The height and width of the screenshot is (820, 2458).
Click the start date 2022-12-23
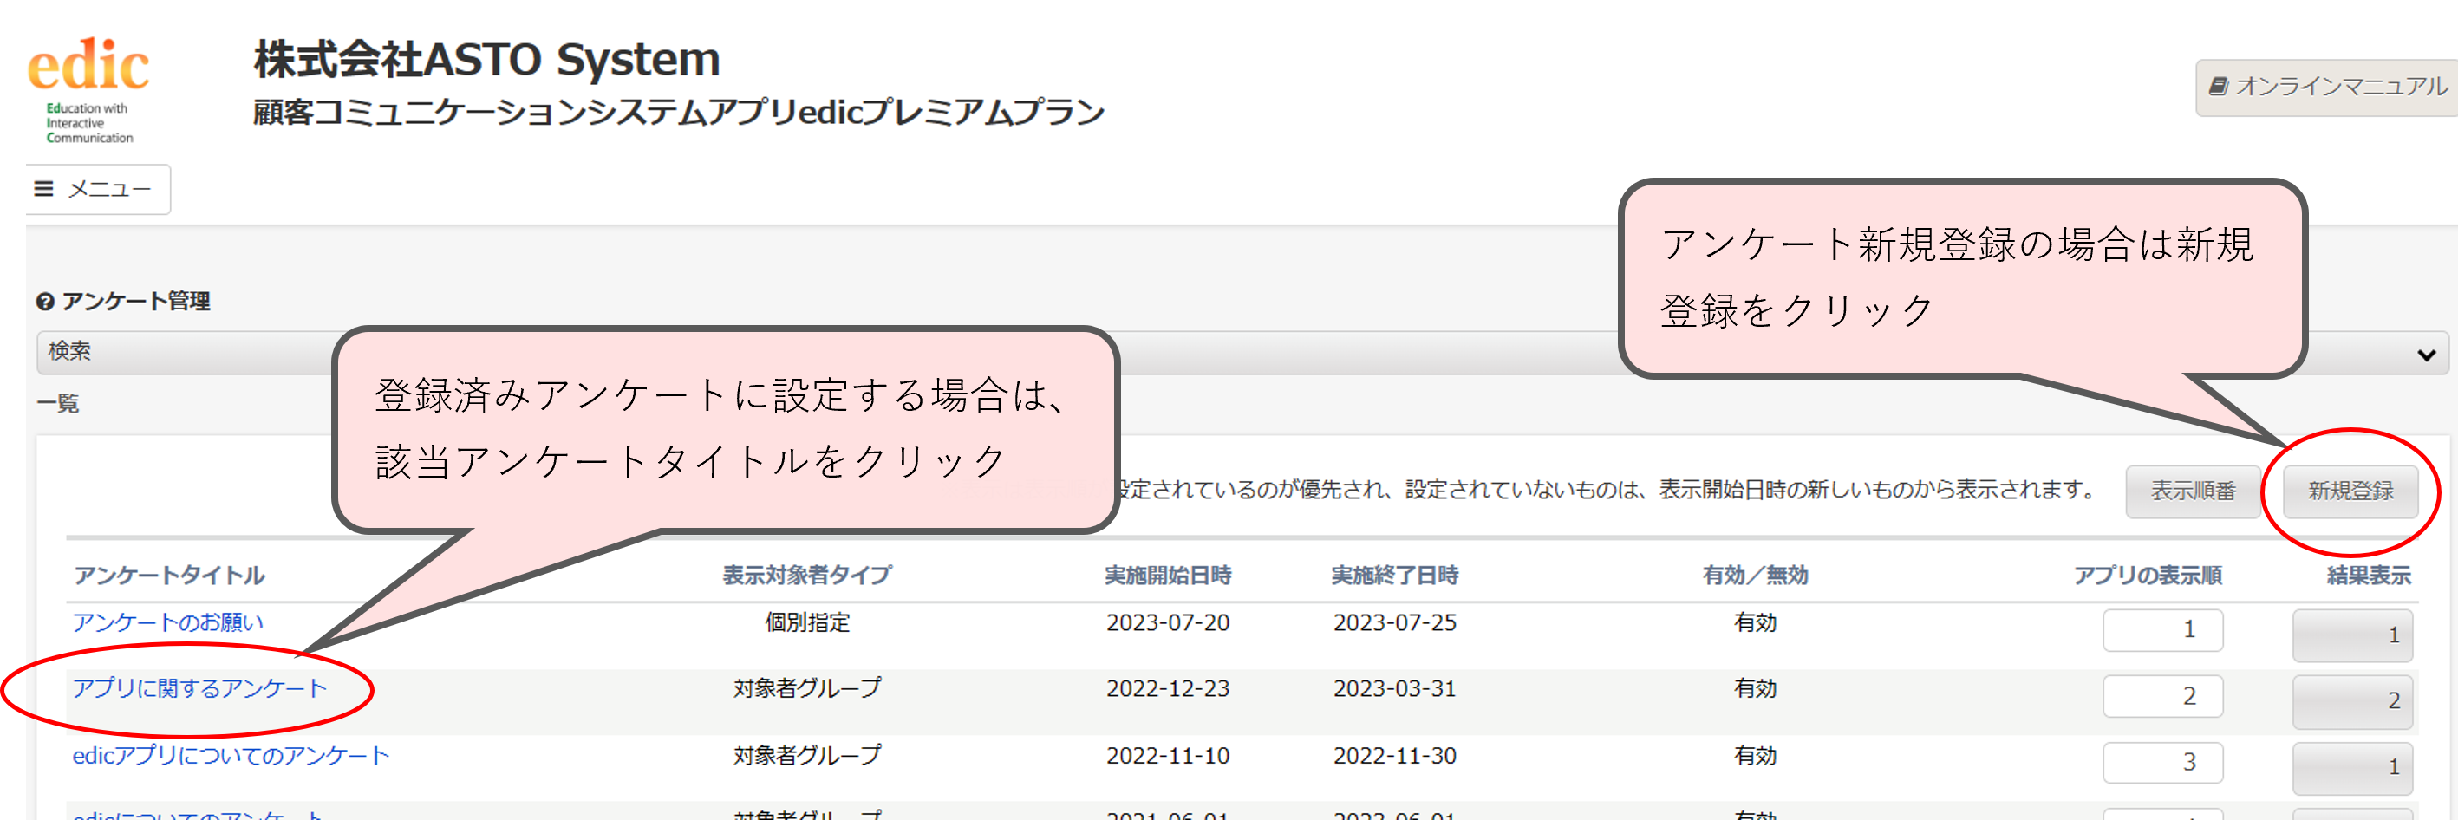click(1168, 688)
